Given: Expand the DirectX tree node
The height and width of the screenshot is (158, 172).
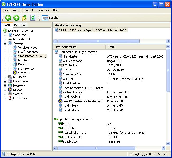Looking at the screenshot, I should 5,90.
